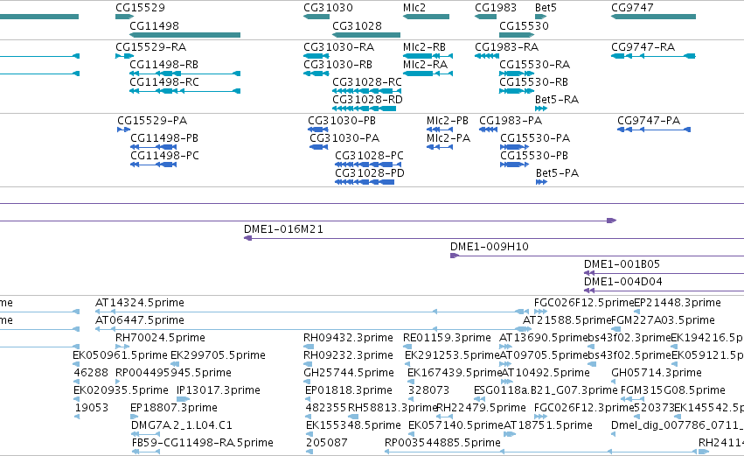The width and height of the screenshot is (744, 456).
Task: Click EST label RE01159.3prime
Action: 447,338
